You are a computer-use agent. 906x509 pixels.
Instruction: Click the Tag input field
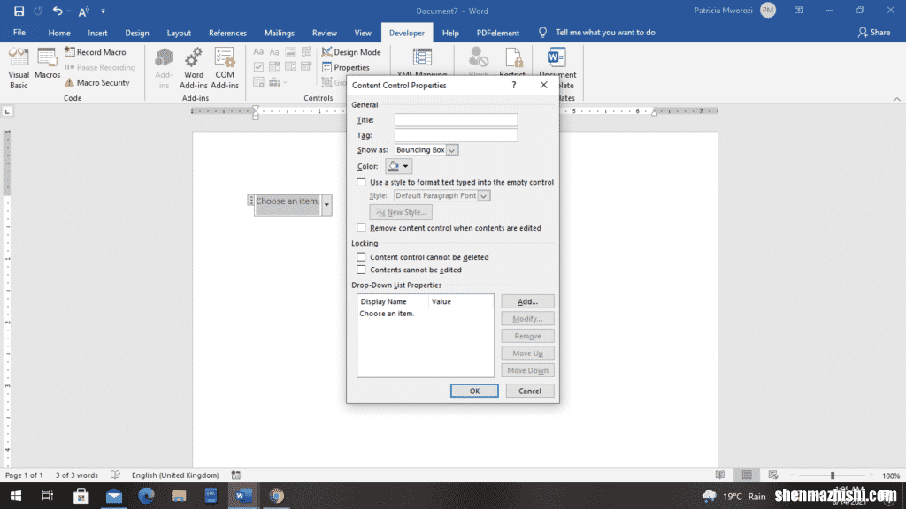[x=456, y=135]
